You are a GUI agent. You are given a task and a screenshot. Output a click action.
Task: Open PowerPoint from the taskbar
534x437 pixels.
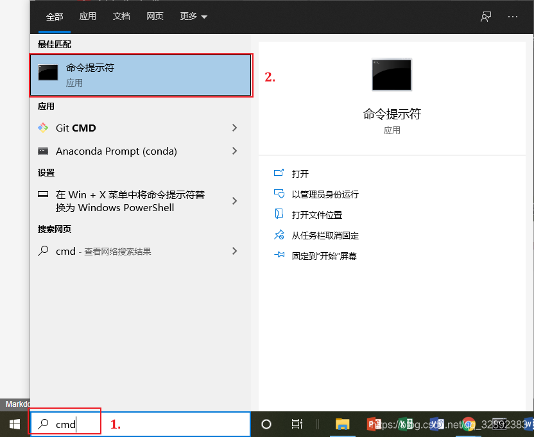point(374,424)
